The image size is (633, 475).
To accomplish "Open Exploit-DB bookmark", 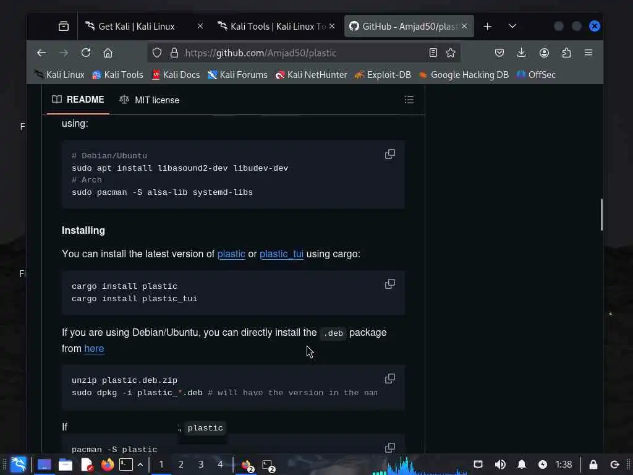I will coord(383,75).
